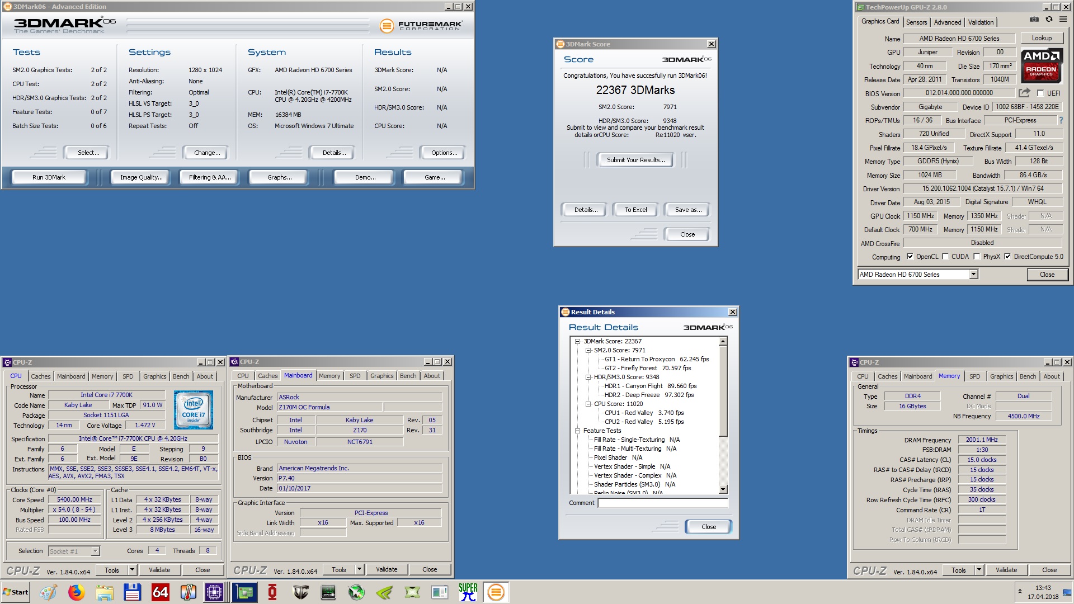1074x604 pixels.
Task: Open the Windows Start button
Action: (16, 592)
